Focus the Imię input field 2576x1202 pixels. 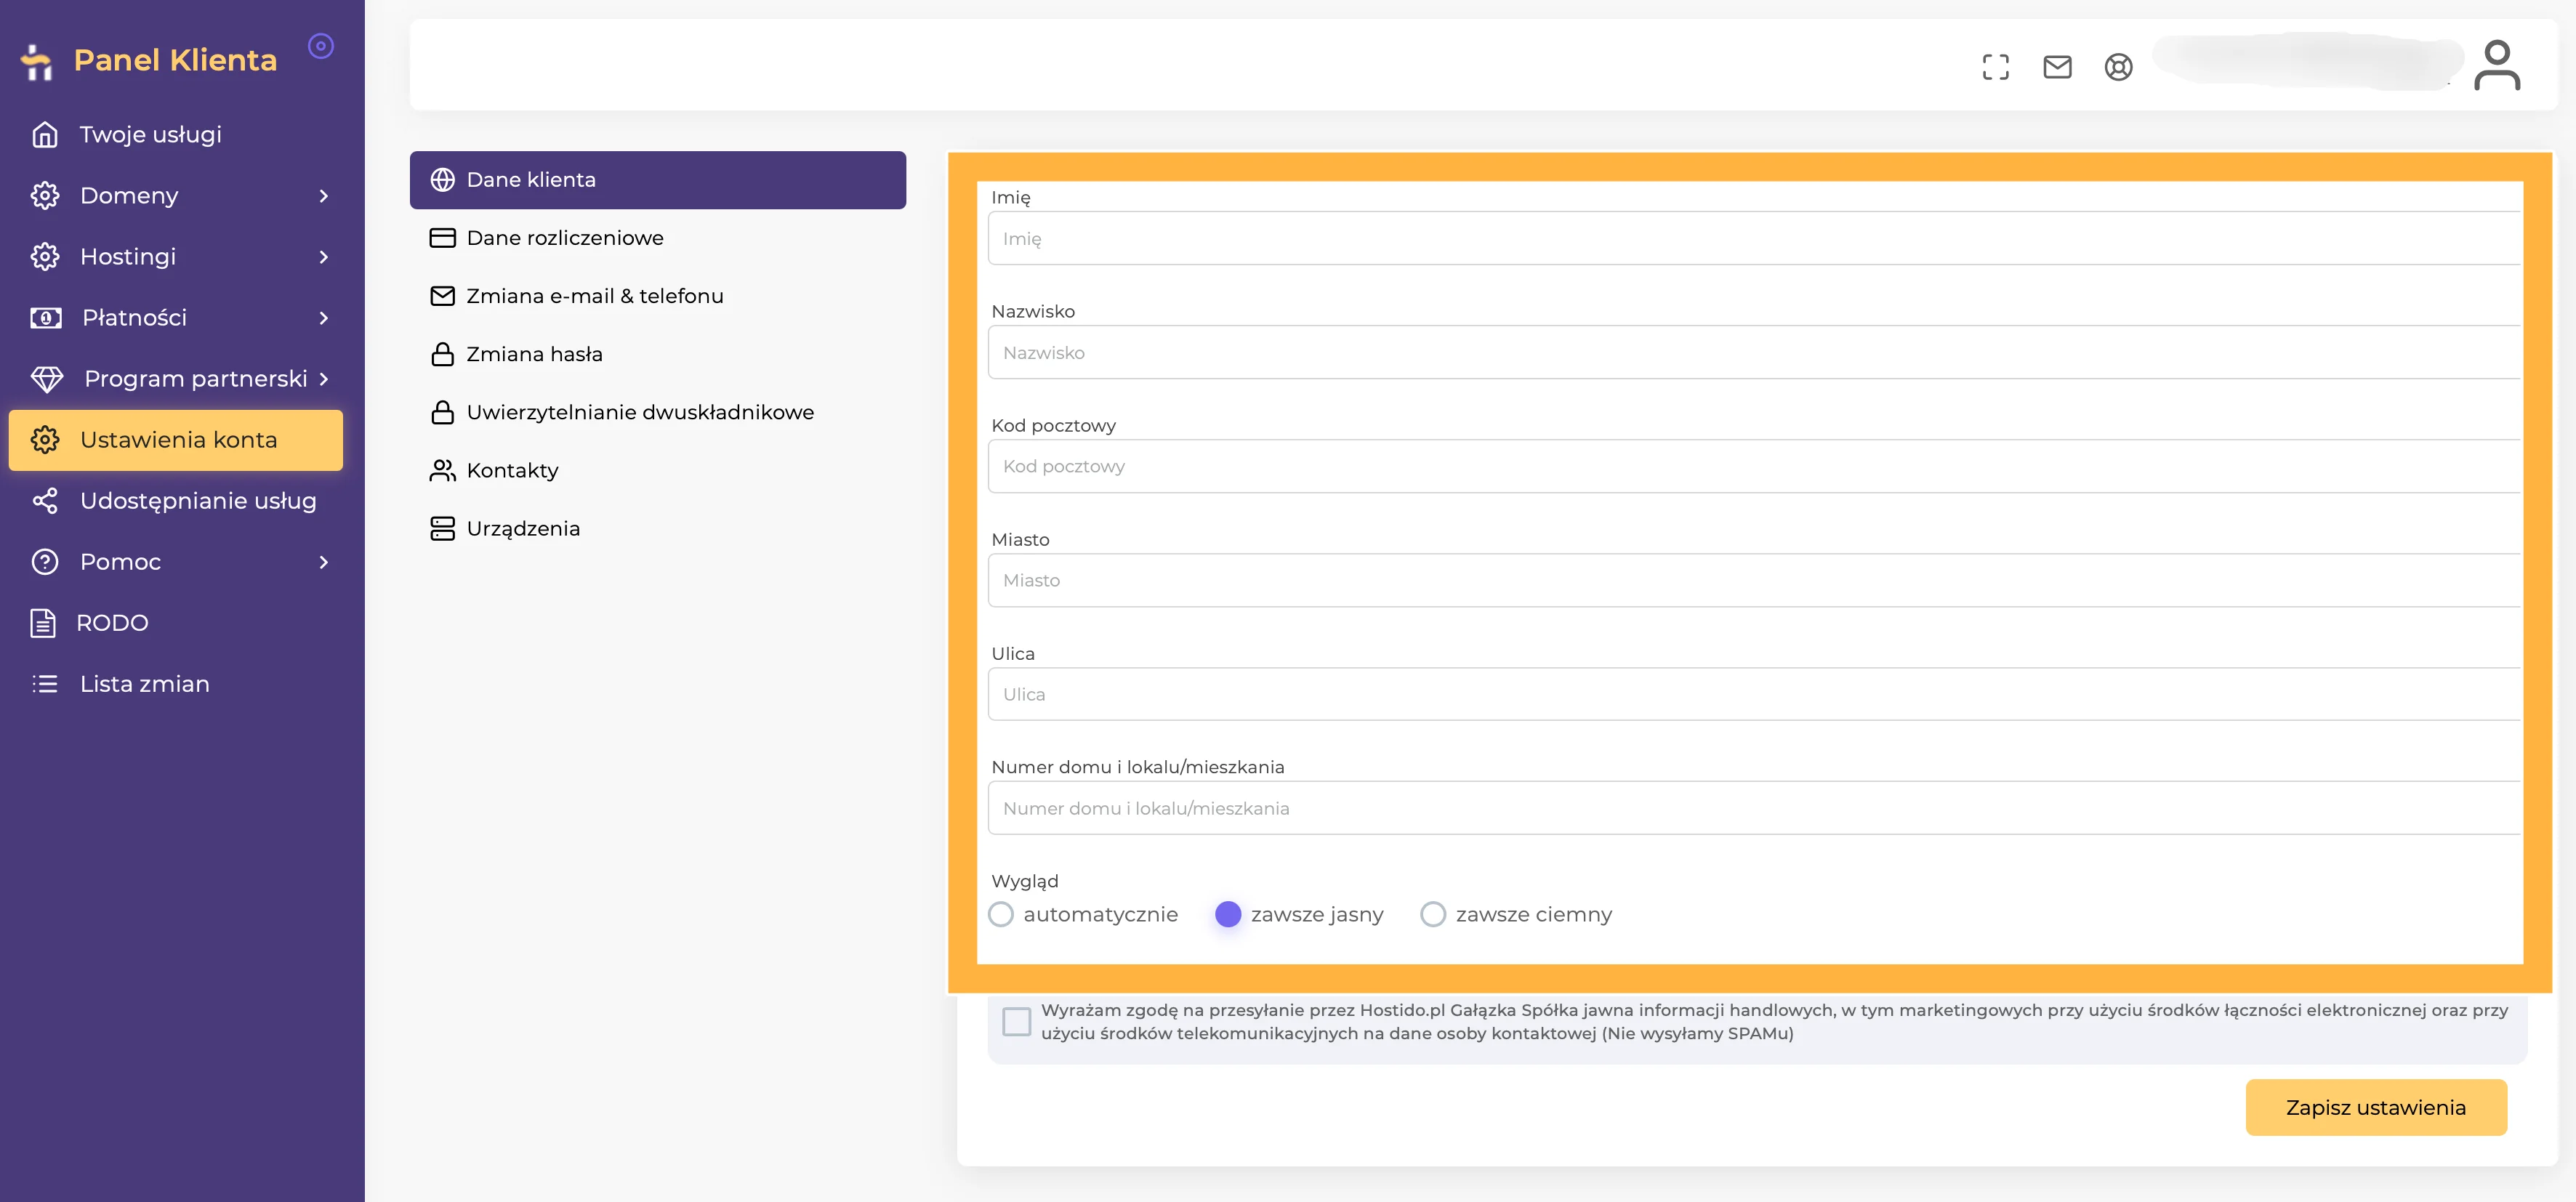click(1754, 238)
